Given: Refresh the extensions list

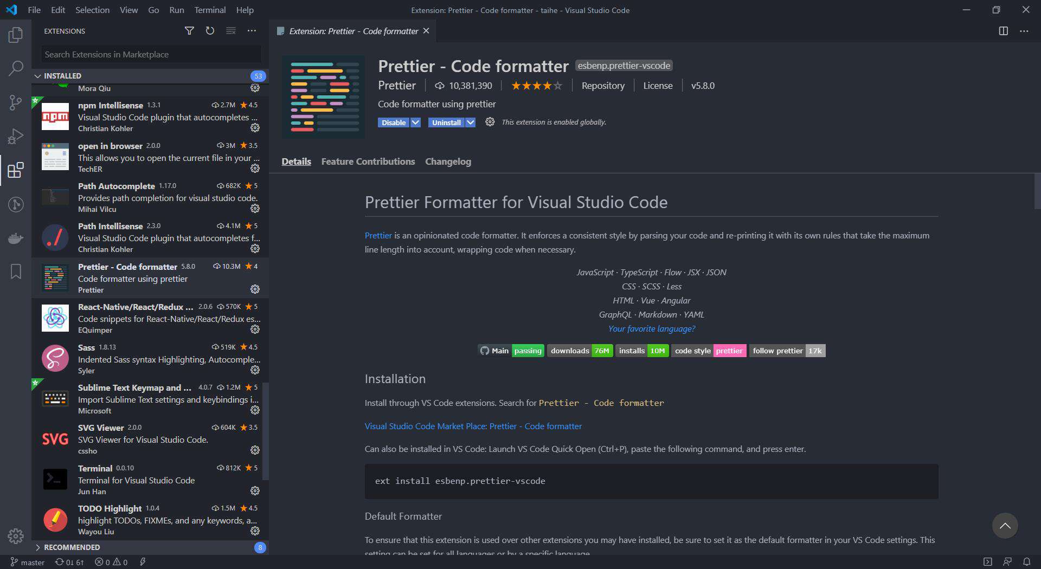Looking at the screenshot, I should (210, 31).
